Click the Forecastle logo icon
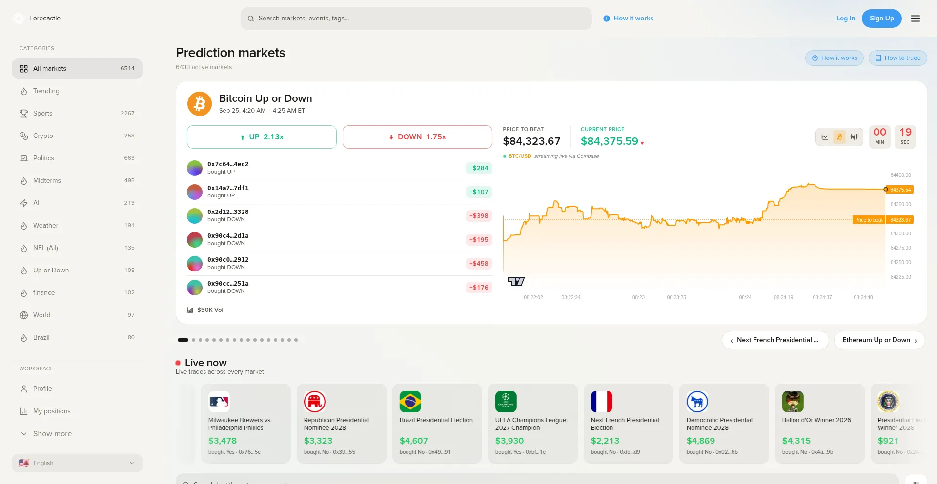The width and height of the screenshot is (937, 484). pyautogui.click(x=18, y=19)
